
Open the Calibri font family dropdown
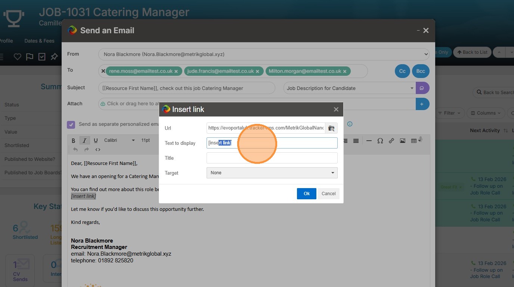click(x=119, y=140)
